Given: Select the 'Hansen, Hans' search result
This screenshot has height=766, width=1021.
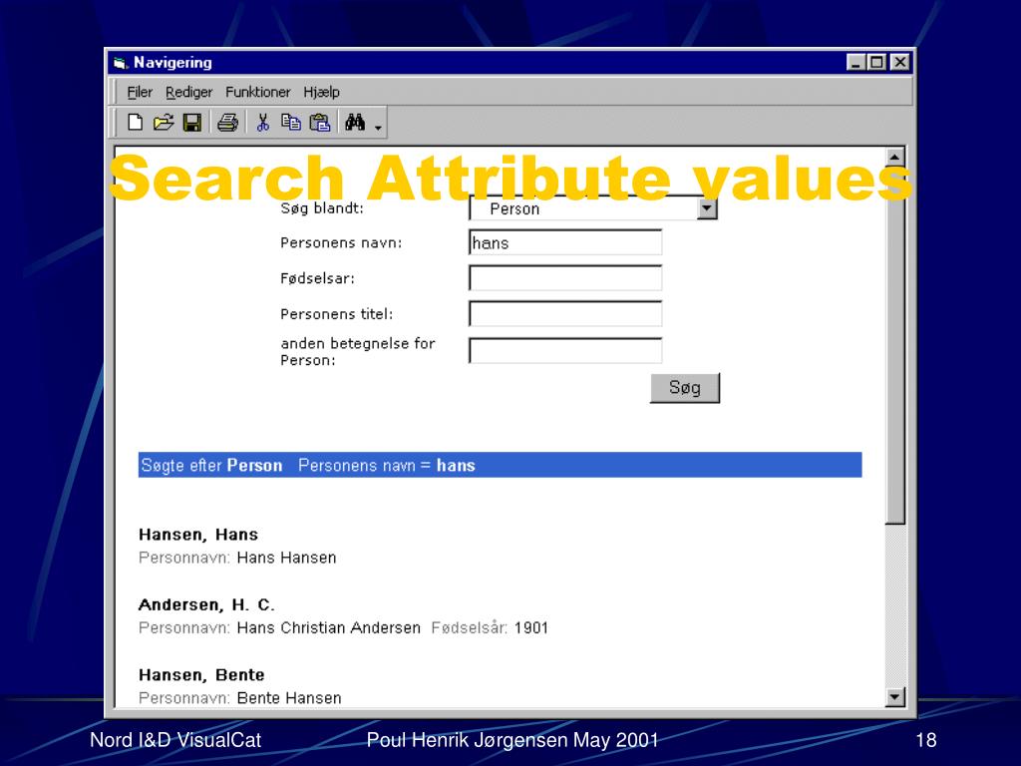Looking at the screenshot, I should 198,535.
